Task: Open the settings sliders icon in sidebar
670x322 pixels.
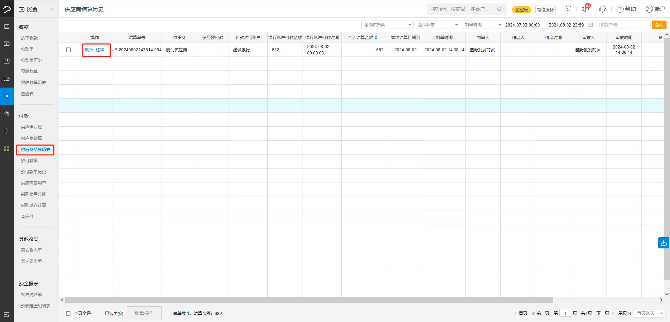Action: click(7, 131)
